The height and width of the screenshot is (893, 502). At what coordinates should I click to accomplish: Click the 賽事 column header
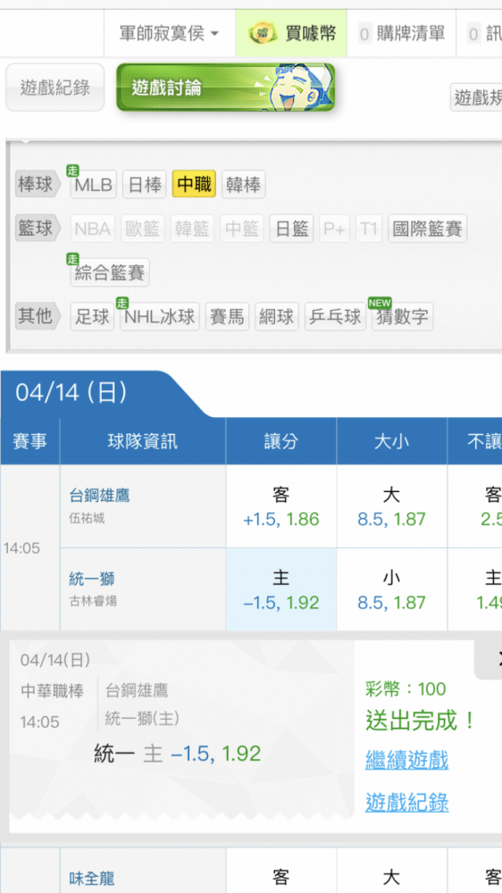point(30,441)
